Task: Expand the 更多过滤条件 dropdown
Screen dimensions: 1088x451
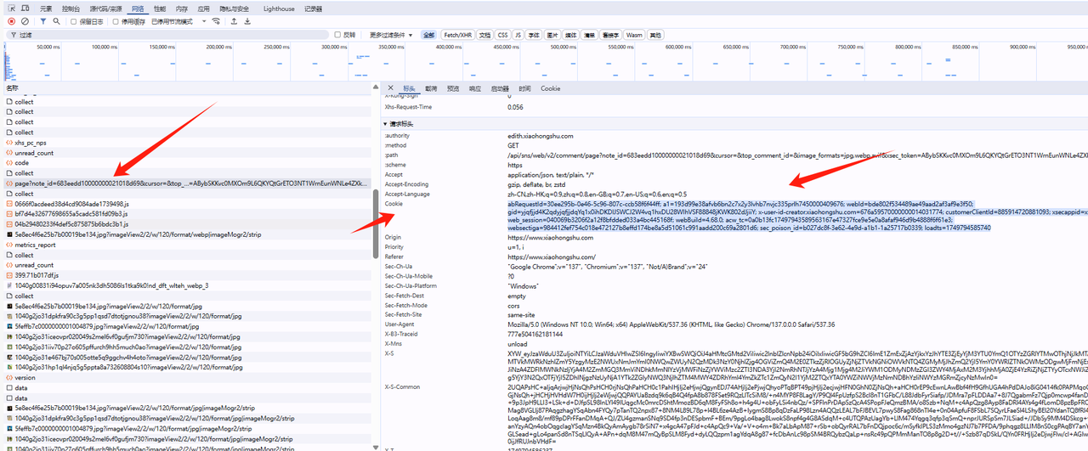Action: [x=391, y=35]
